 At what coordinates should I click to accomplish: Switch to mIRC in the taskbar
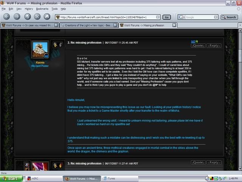click(x=44, y=179)
